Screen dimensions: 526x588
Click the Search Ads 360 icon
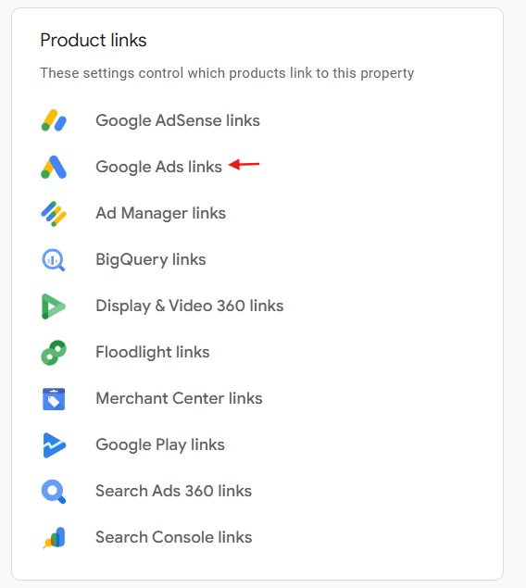pyautogui.click(x=54, y=492)
